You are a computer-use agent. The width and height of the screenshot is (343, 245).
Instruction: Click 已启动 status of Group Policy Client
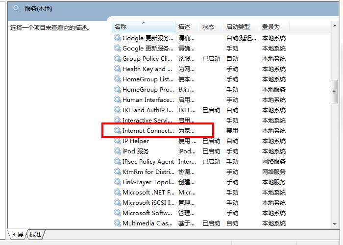[x=211, y=59]
